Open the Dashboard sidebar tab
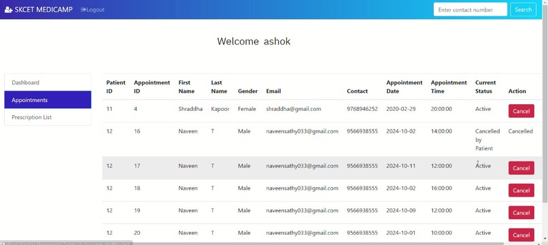 pyautogui.click(x=48, y=82)
